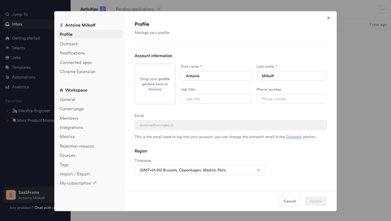The width and height of the screenshot is (391, 221).
Task: Click the Analytics chart icon
Action: 7,87
